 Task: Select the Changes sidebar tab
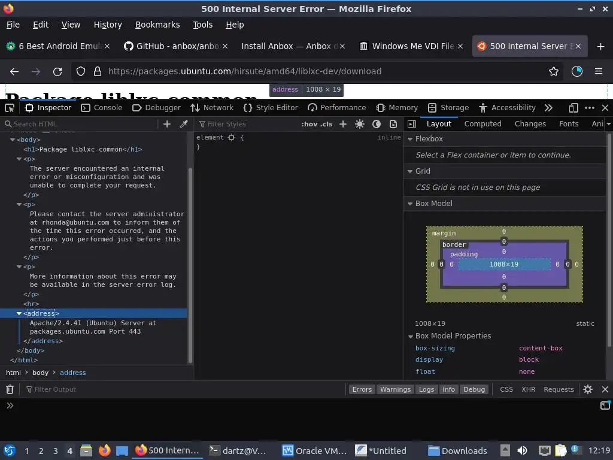[x=530, y=124]
